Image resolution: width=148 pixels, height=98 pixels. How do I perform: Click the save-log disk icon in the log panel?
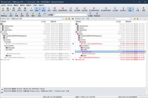click(2, 92)
